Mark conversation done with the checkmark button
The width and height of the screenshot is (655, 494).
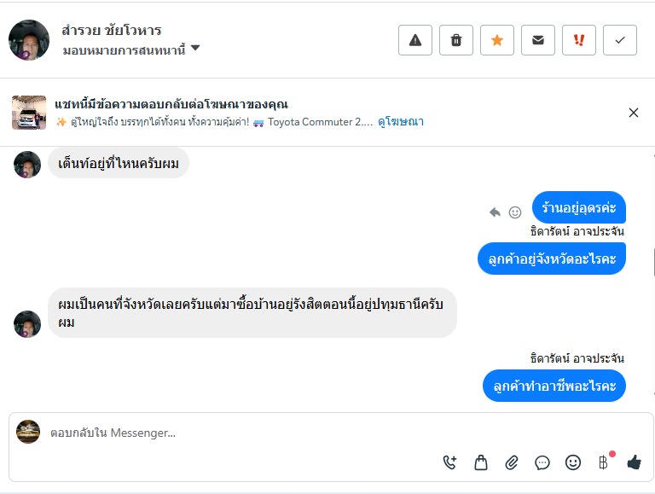[x=620, y=40]
